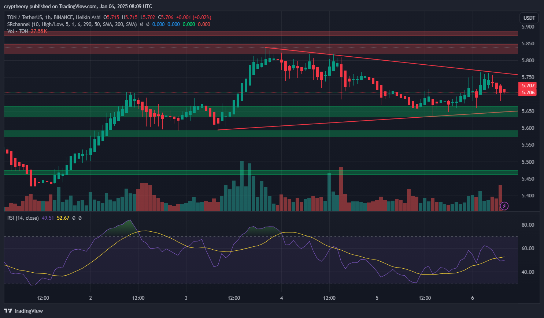Click the cryptheory published header text
544x318 pixels.
78,6
